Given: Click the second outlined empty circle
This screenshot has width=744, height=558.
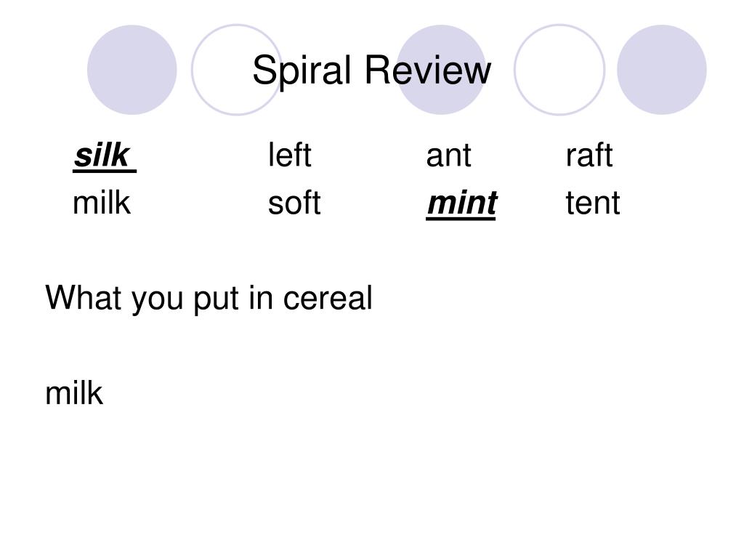Looking at the screenshot, I should pos(559,70).
